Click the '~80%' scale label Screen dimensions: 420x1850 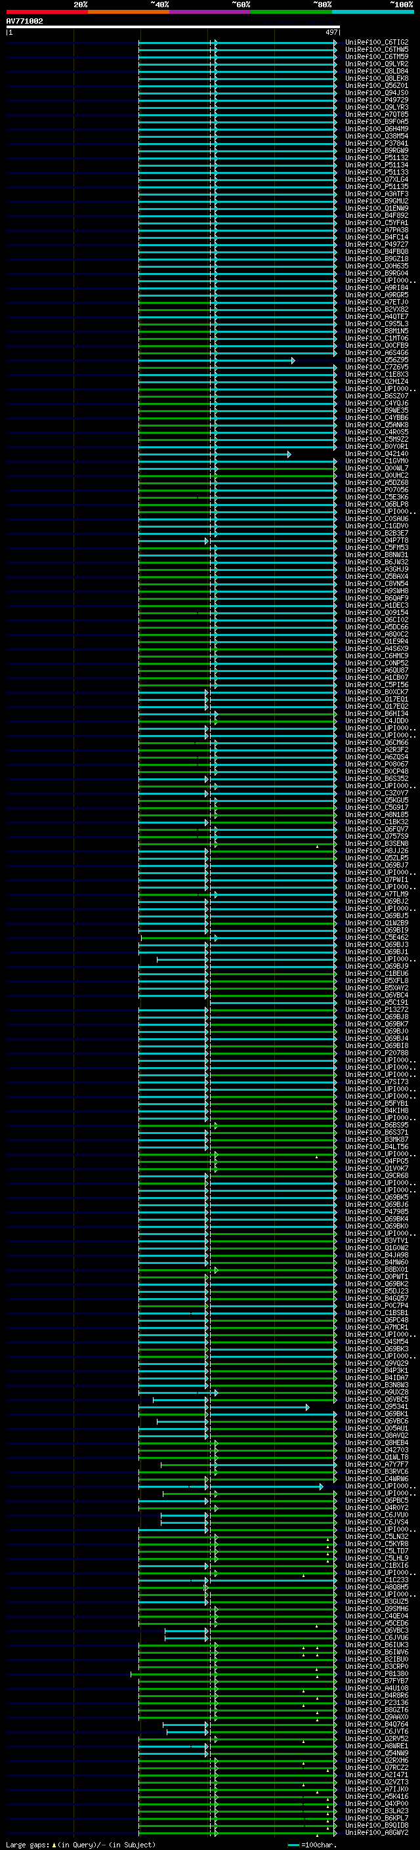[x=322, y=5]
